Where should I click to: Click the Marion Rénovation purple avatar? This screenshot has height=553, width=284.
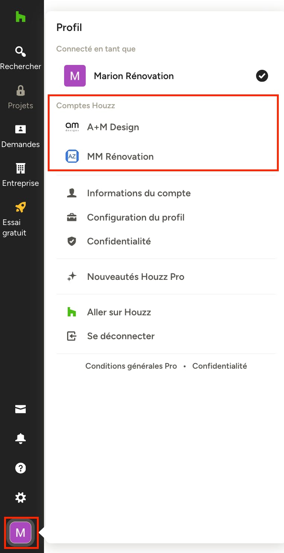75,76
